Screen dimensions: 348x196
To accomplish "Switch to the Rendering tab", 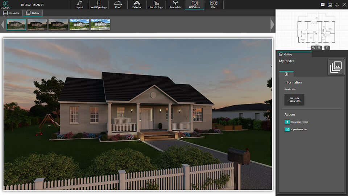I will 12,13.
